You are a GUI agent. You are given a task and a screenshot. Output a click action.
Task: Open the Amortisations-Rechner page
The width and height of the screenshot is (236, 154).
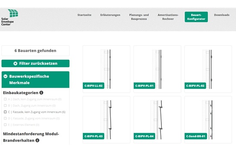[168, 17]
